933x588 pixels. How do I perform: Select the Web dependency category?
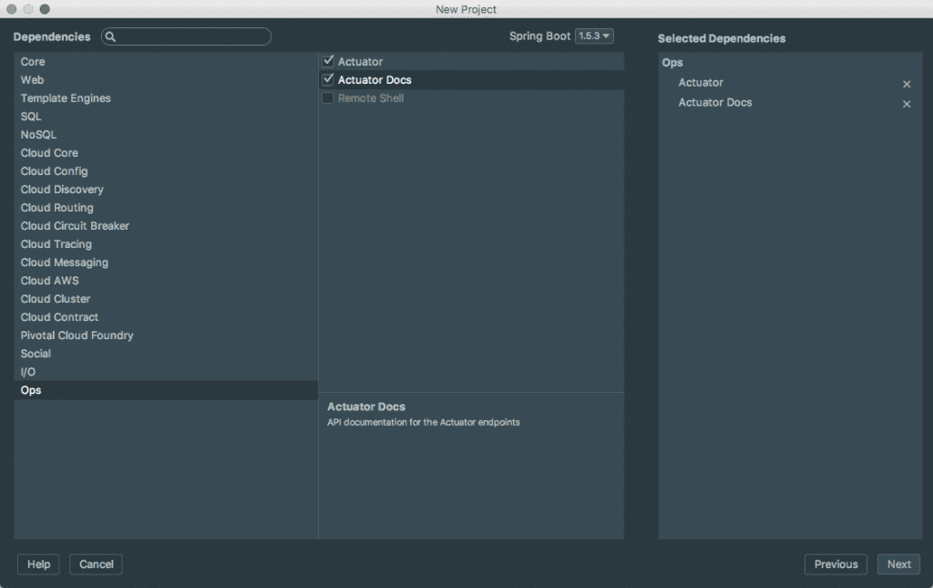pos(33,80)
